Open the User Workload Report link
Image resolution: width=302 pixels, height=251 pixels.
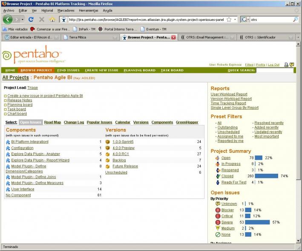pos(229,94)
